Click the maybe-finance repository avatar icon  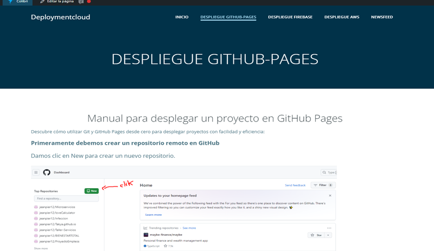[146, 235]
